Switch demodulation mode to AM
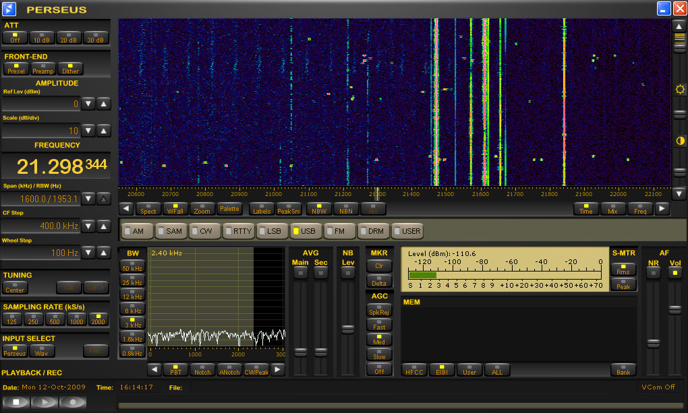Screen dimensions: 688x413 [137, 230]
